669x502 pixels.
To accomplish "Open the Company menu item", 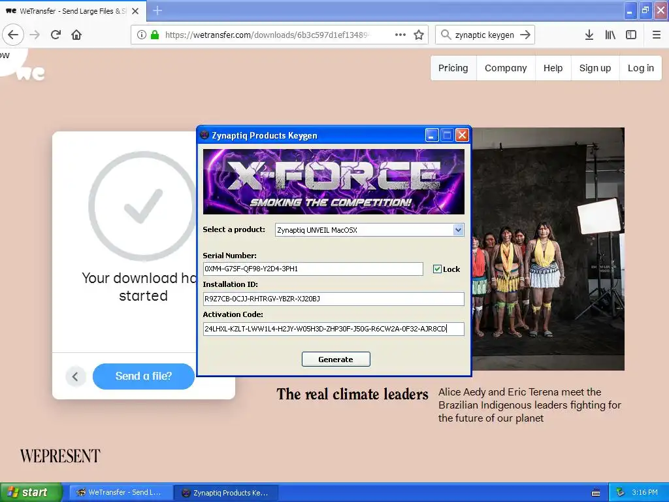I will coord(506,68).
